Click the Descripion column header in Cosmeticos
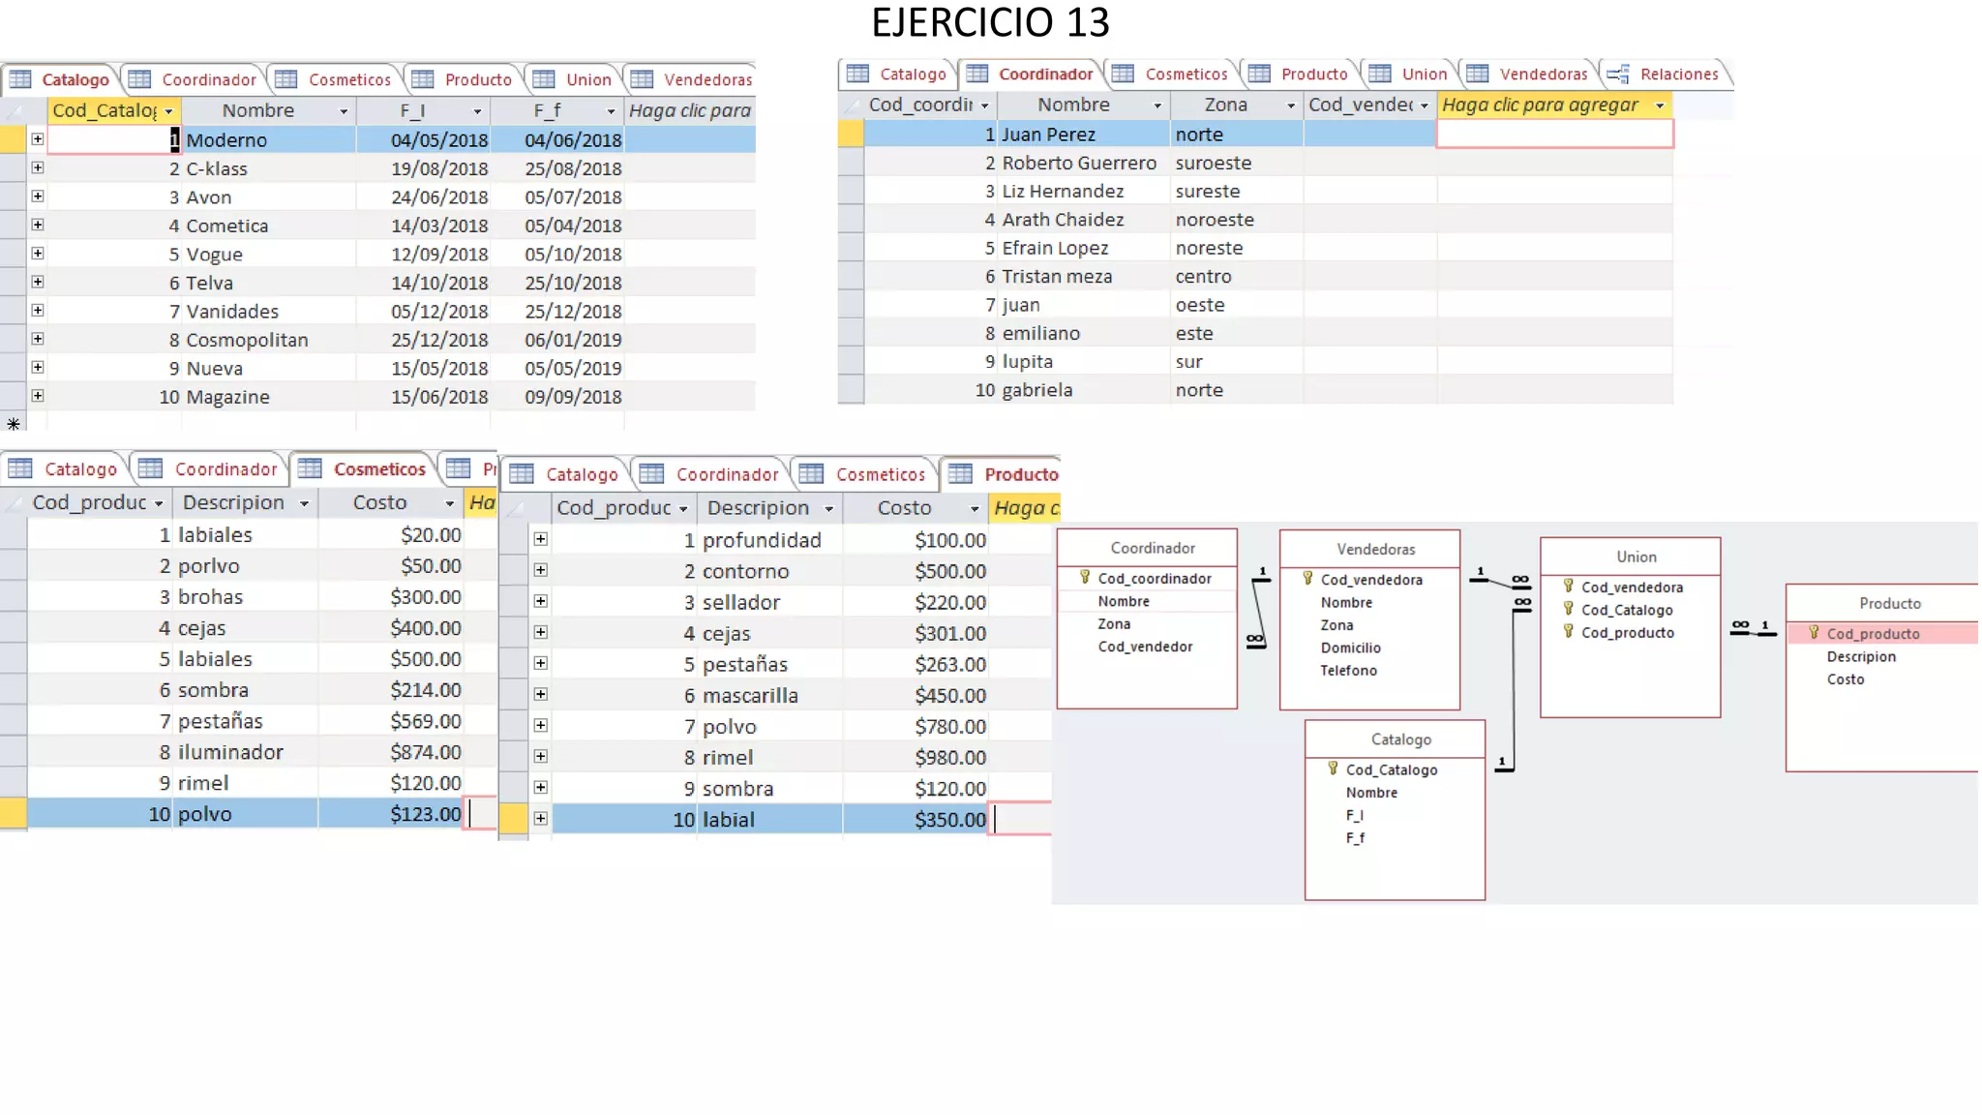This screenshot has width=1982, height=1115. [233, 502]
